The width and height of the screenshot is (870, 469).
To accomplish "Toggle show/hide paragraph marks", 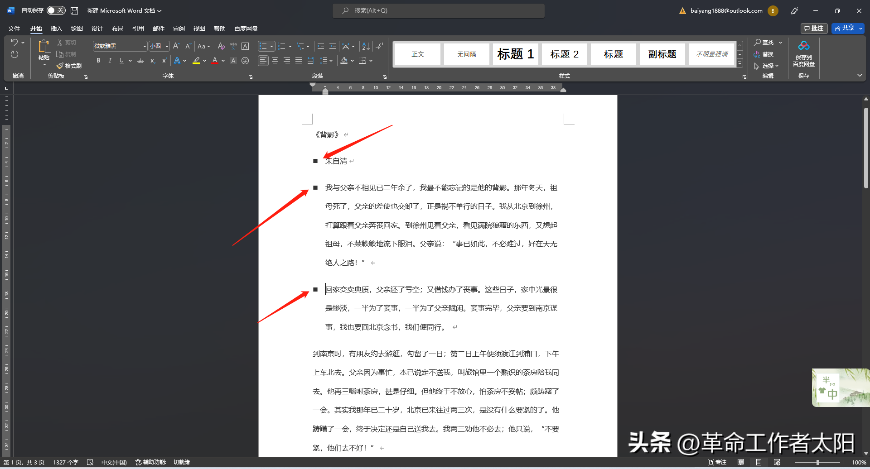I will (x=380, y=46).
